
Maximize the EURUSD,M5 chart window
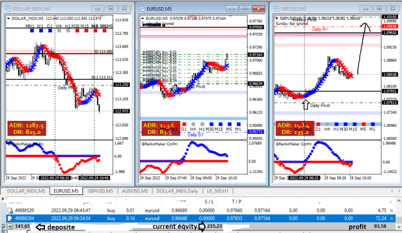click(245, 9)
